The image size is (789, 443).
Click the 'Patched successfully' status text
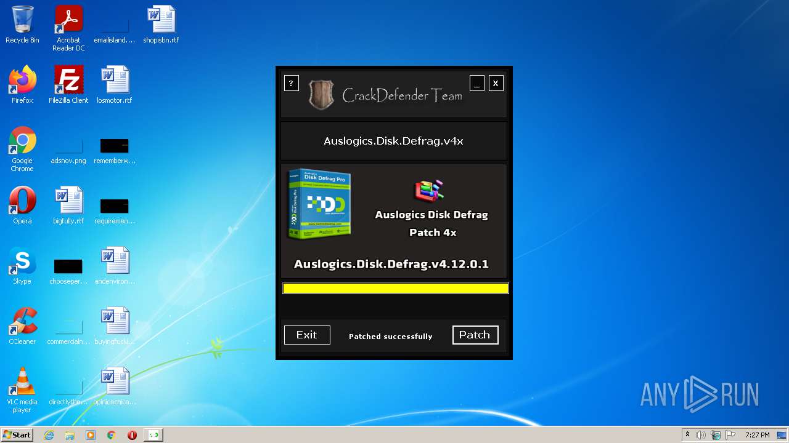pyautogui.click(x=391, y=337)
